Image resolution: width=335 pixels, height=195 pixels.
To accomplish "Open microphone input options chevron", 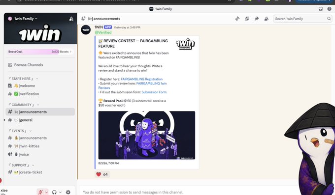I will (x=46, y=192).
